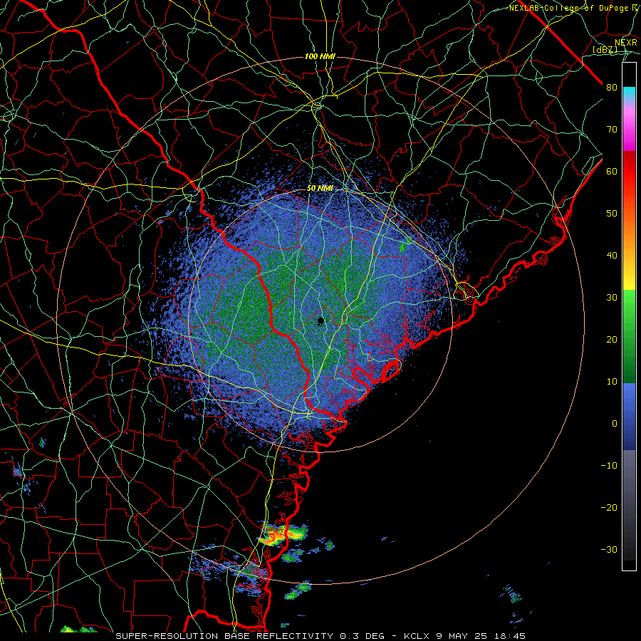Click the green segment of the dBZ color bar
Screen dimensions: 641x641
pos(629,336)
